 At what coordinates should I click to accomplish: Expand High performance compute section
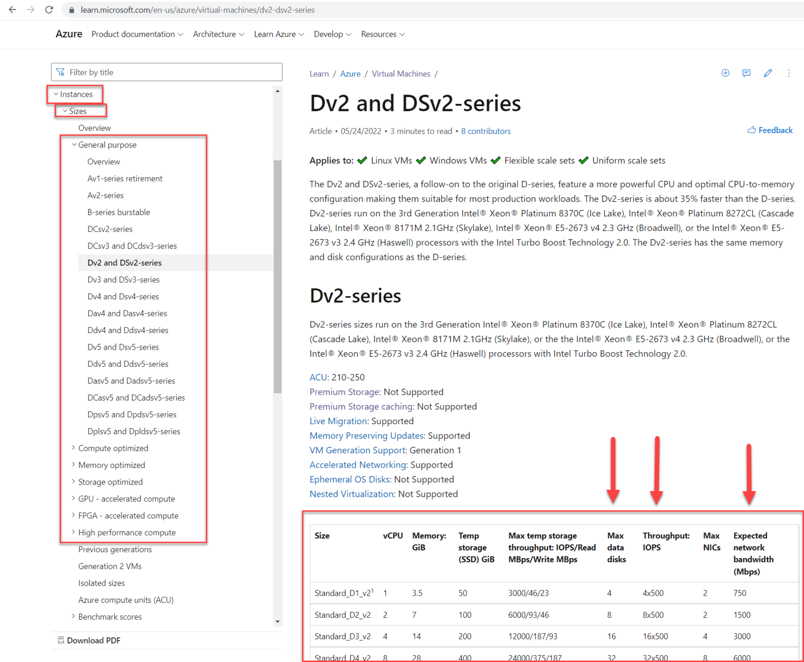tap(74, 532)
